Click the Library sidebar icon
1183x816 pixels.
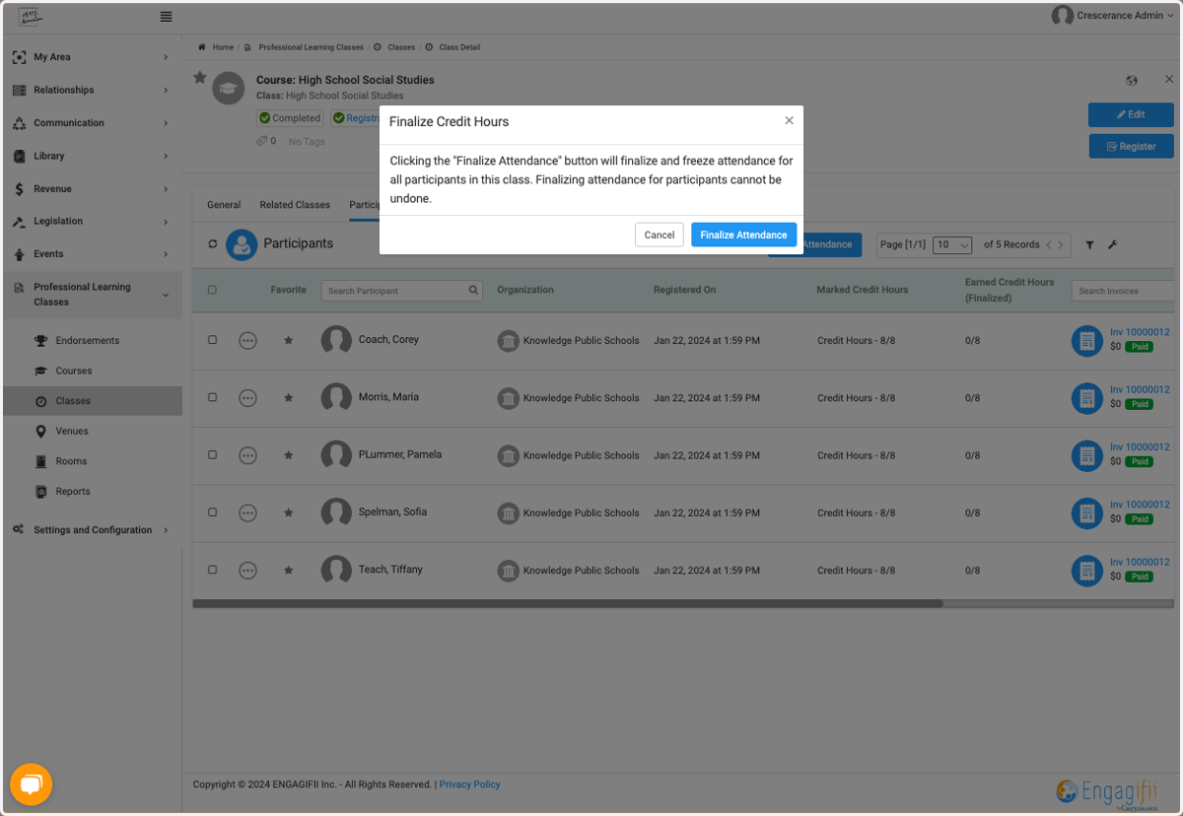click(x=19, y=156)
